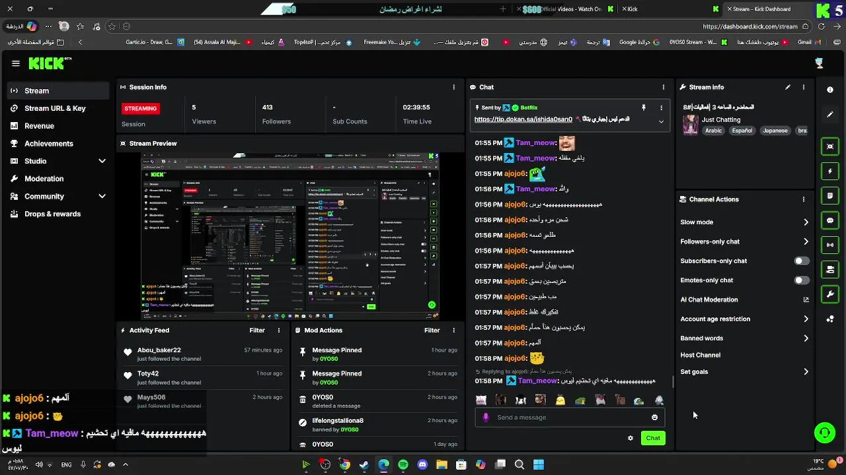Open Activity Feed three-dot menu
The height and width of the screenshot is (475, 846).
click(279, 330)
